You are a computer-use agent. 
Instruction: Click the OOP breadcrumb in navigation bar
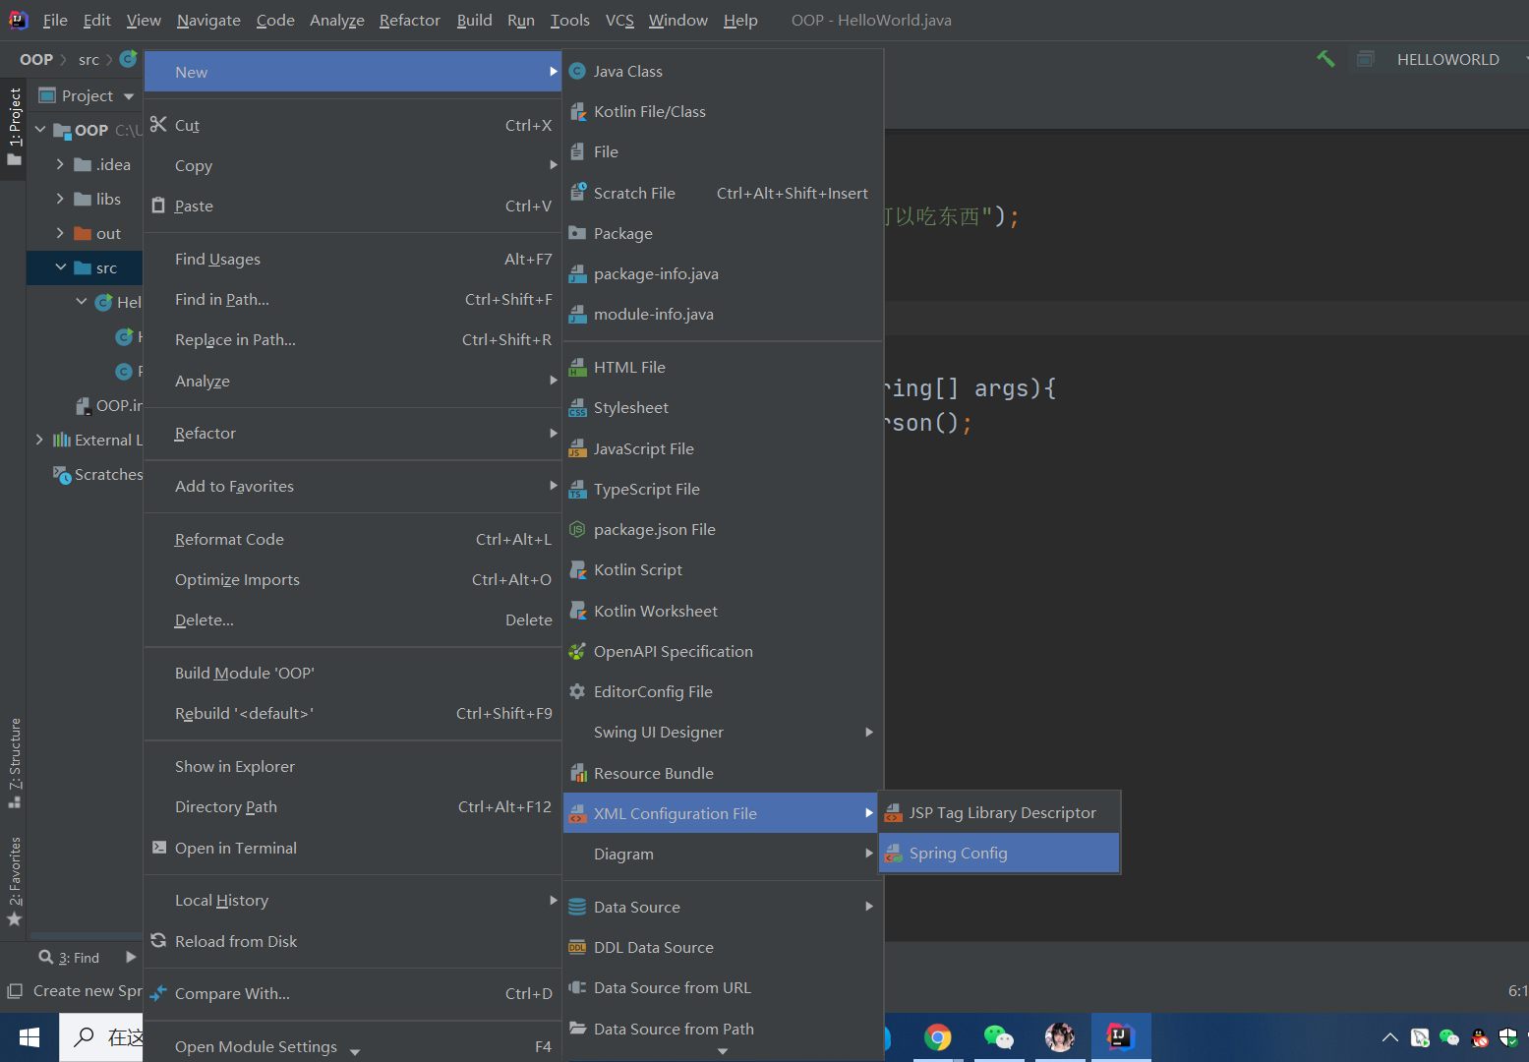pyautogui.click(x=36, y=60)
